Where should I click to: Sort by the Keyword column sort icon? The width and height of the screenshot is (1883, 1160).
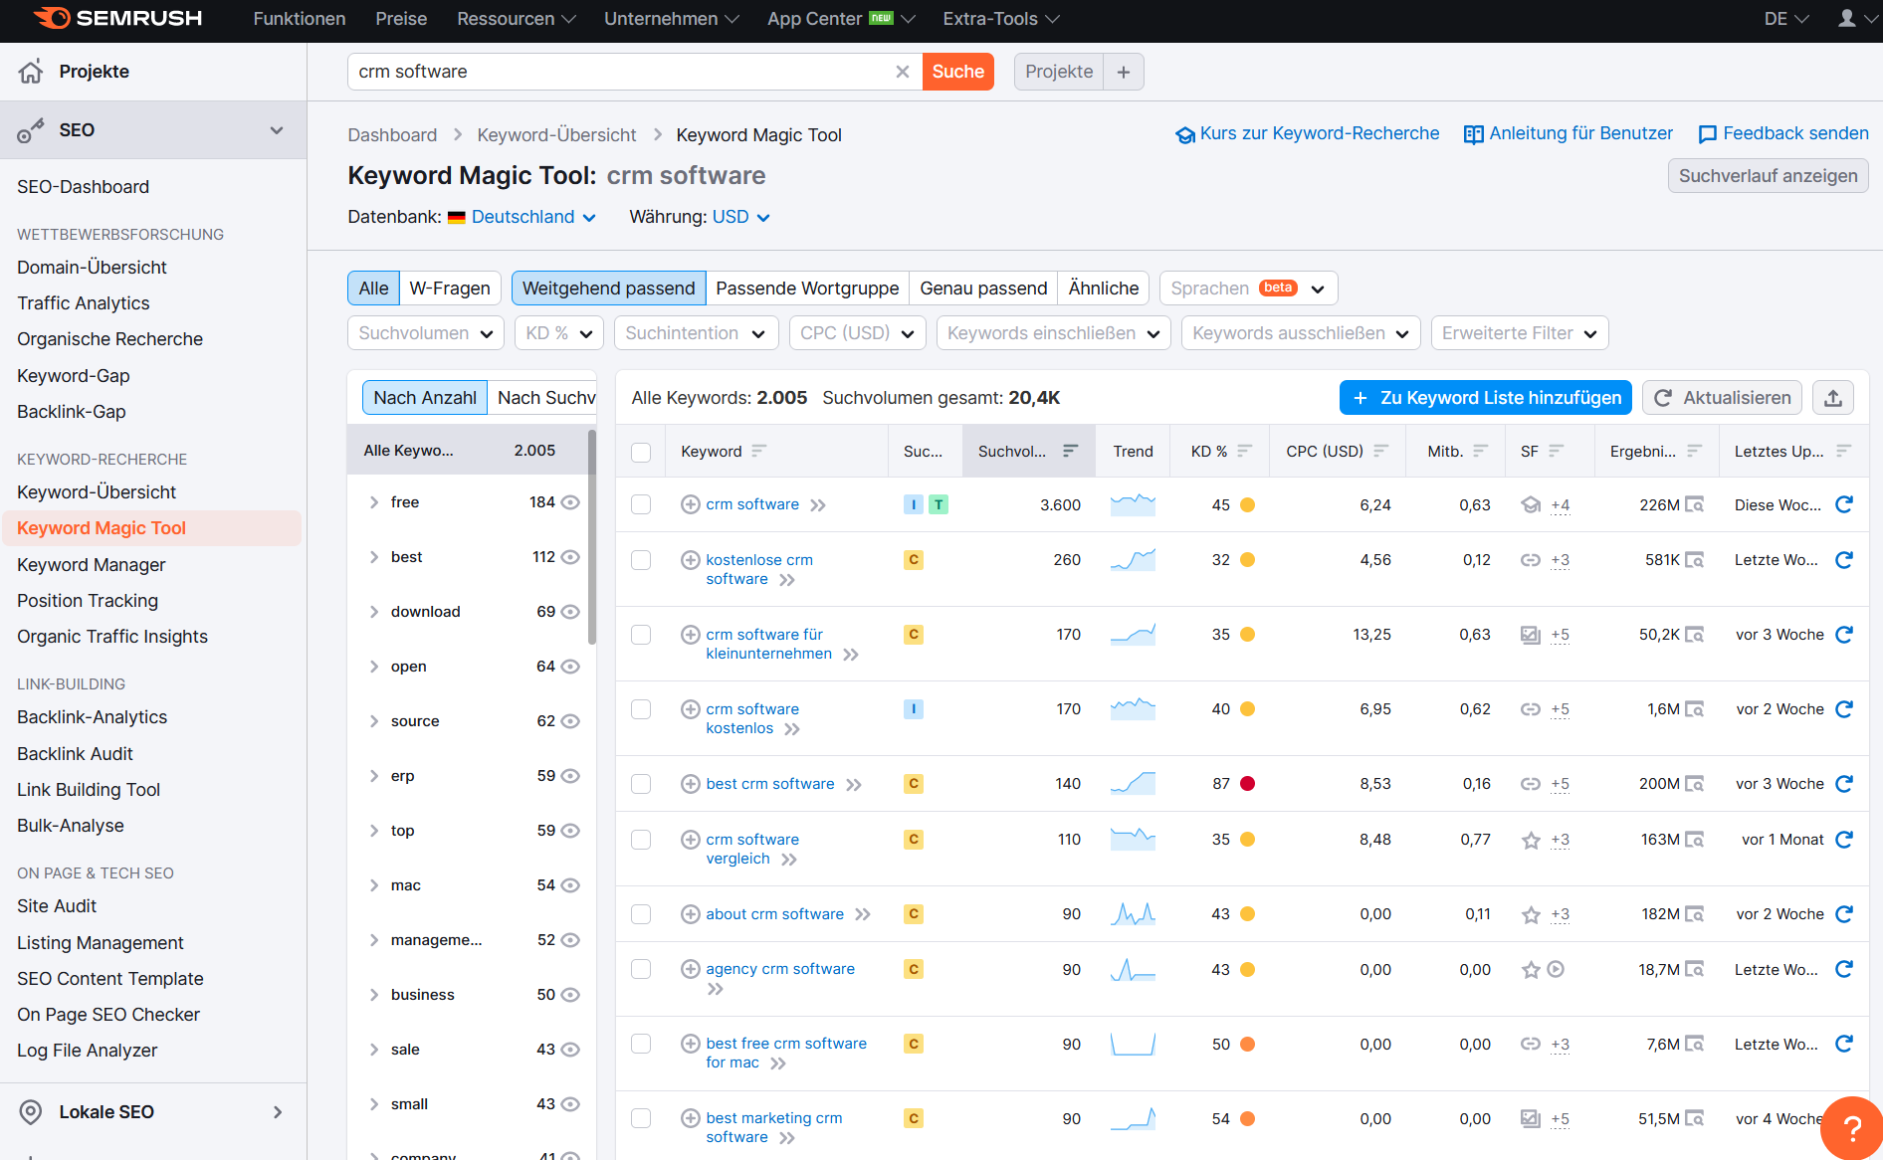[x=759, y=451]
